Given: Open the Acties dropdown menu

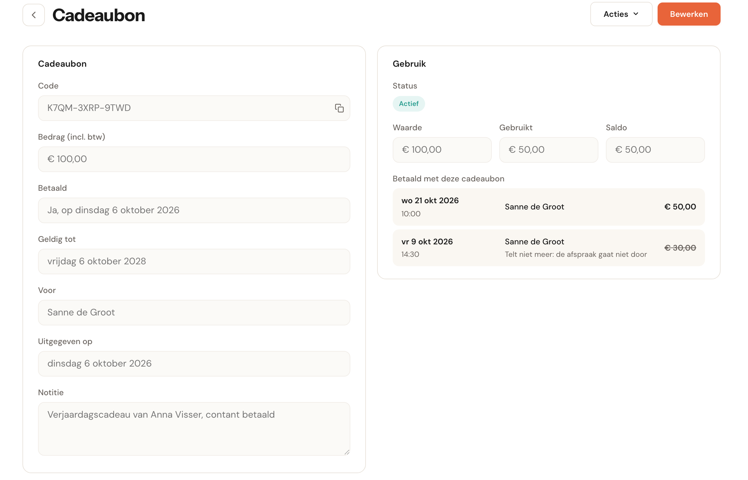Looking at the screenshot, I should tap(621, 14).
